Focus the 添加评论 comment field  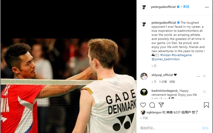pyautogui.click(x=170, y=128)
